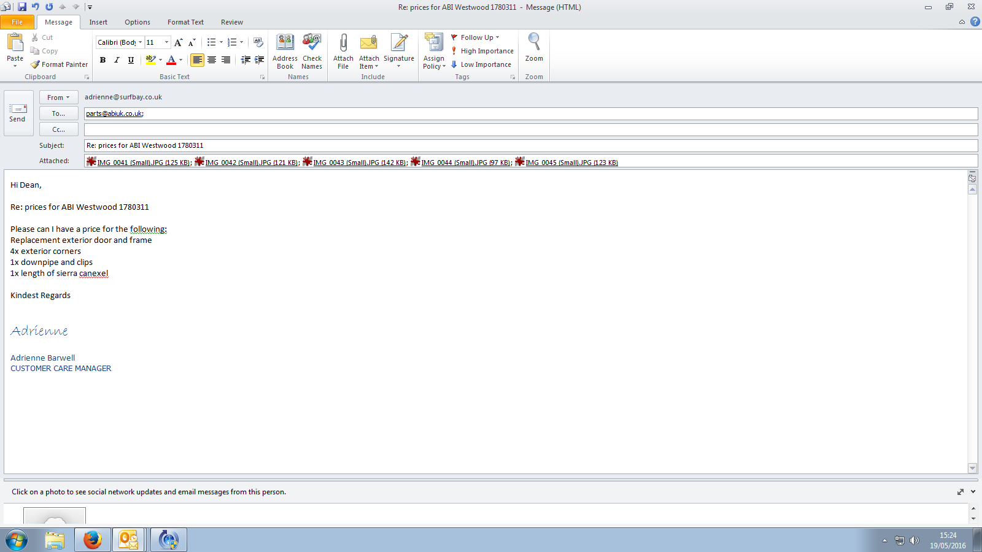Grow the font size
This screenshot has height=552, width=982.
178,42
